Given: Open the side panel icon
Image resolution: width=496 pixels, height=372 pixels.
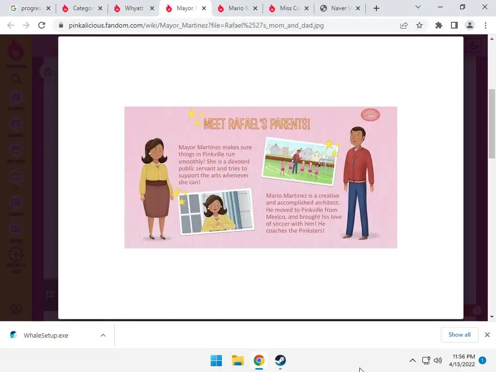Looking at the screenshot, I should pyautogui.click(x=454, y=25).
